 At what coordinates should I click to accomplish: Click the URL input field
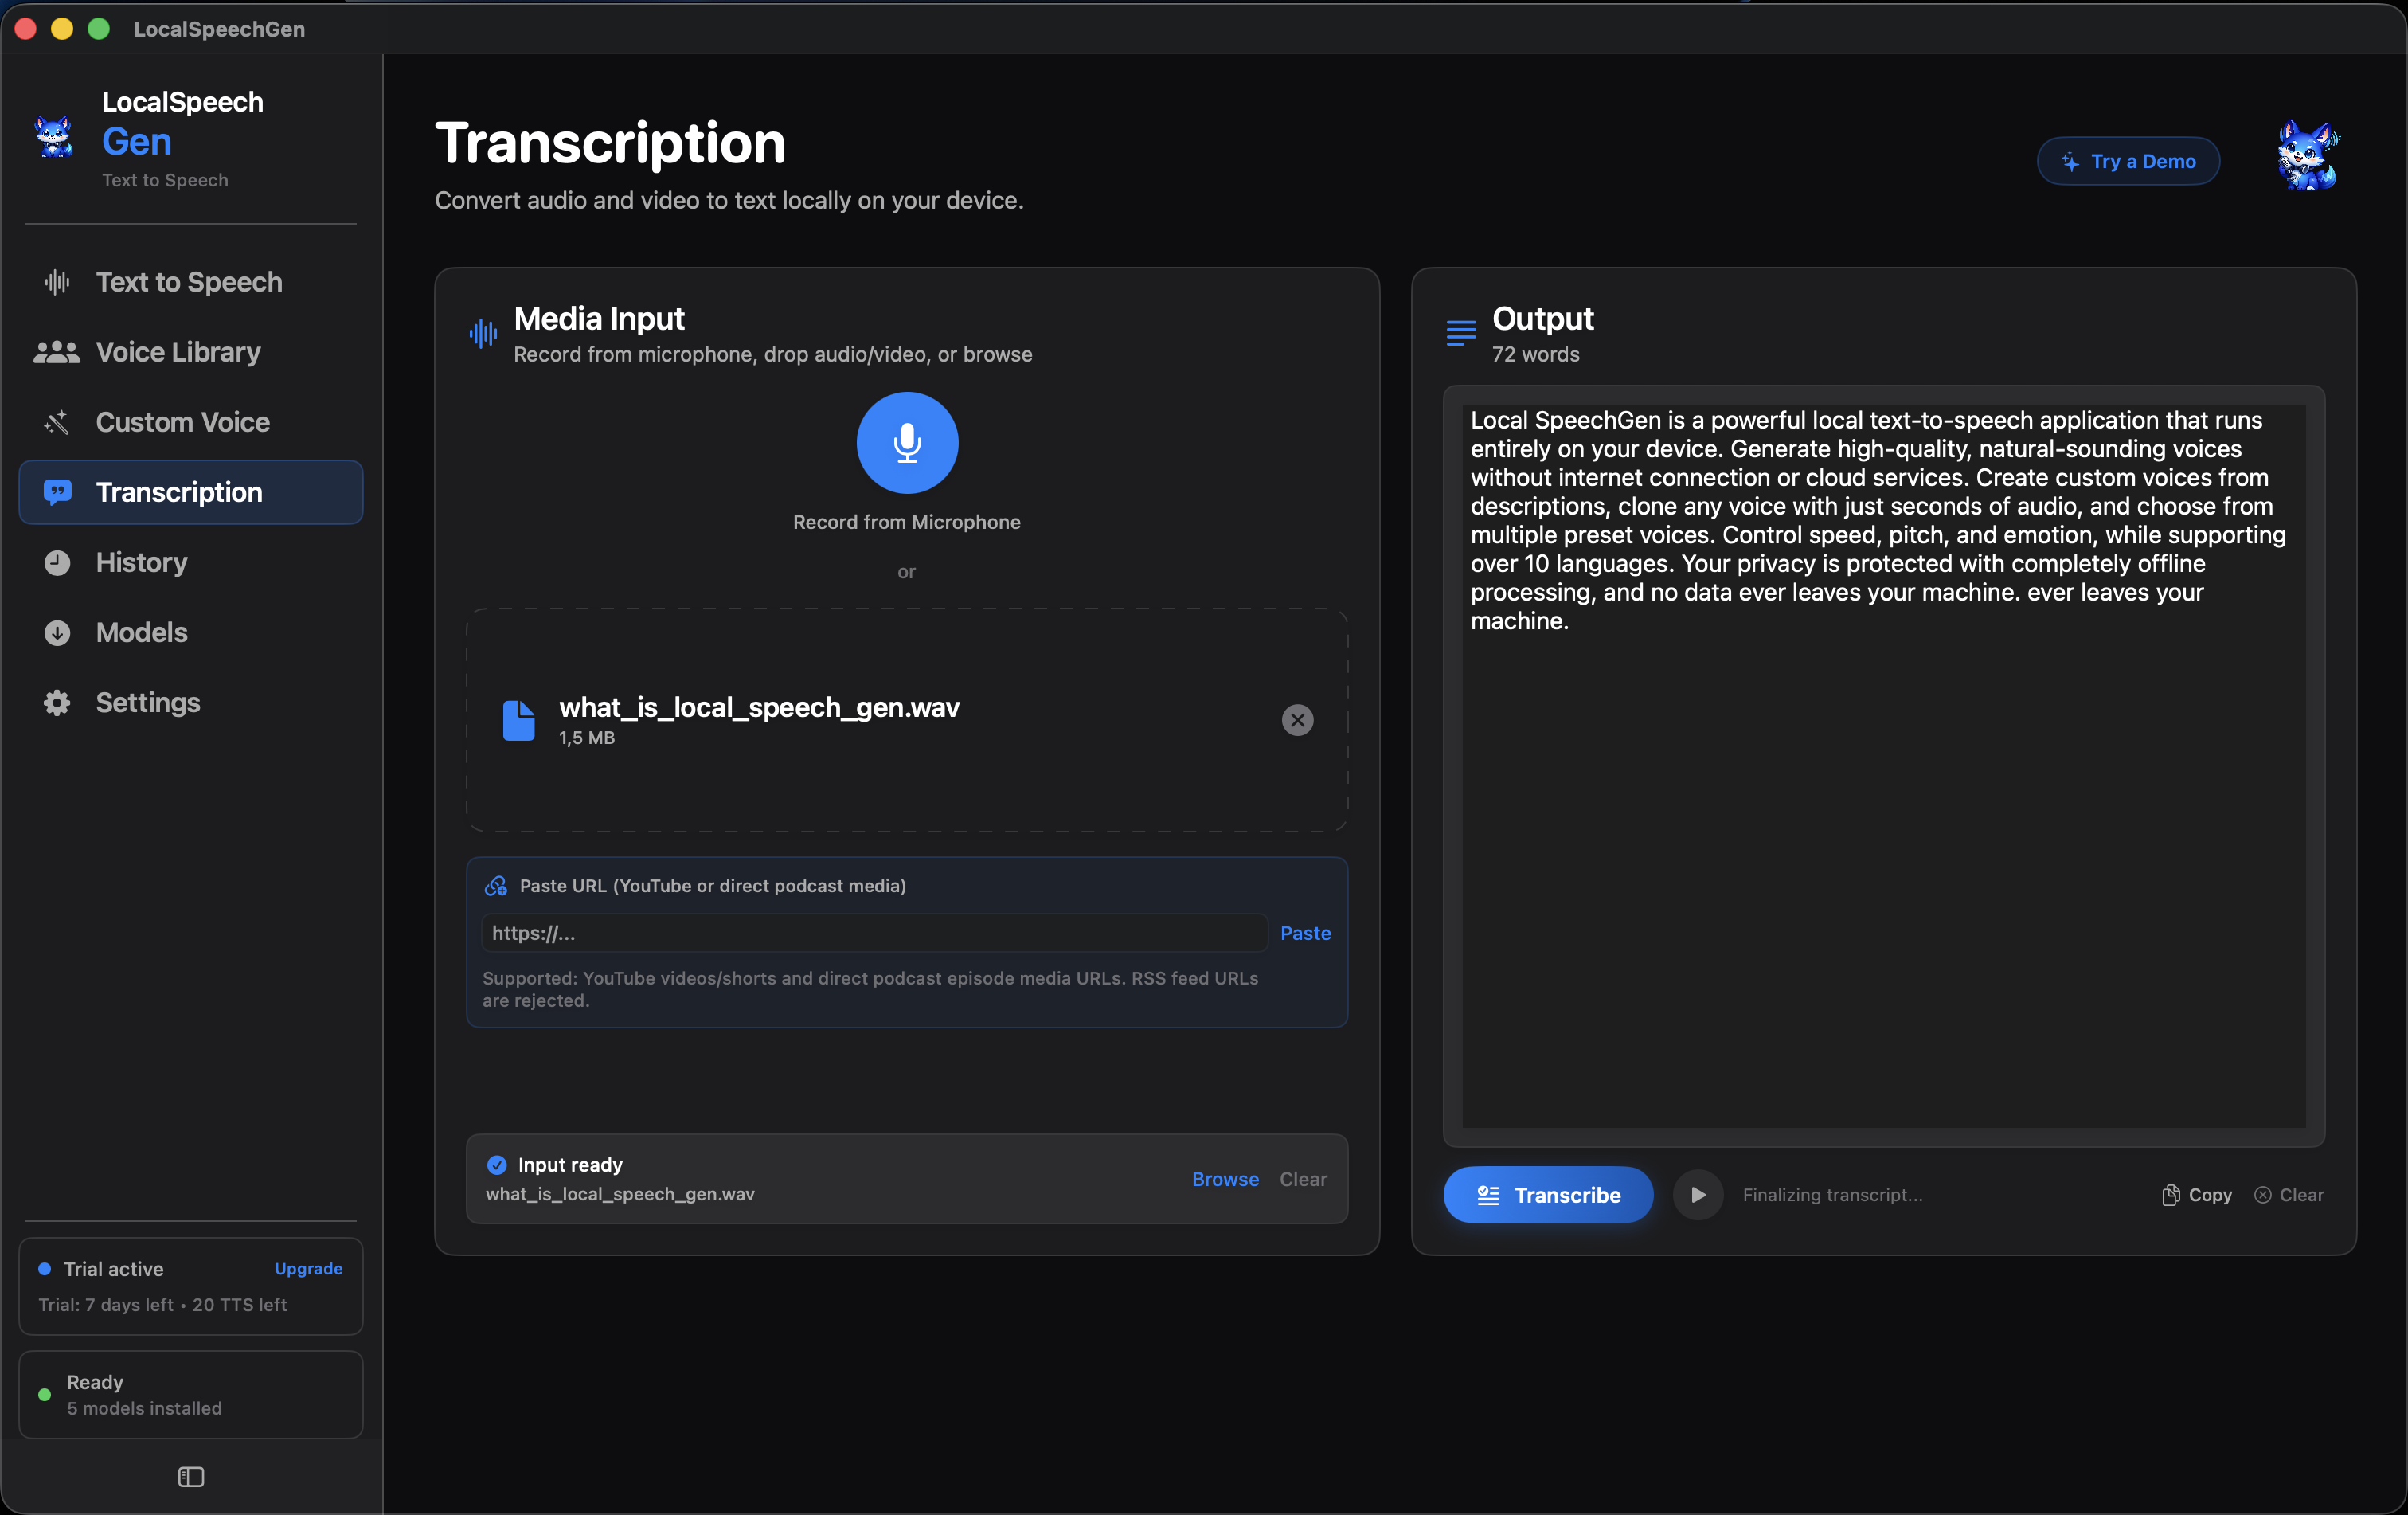872,932
